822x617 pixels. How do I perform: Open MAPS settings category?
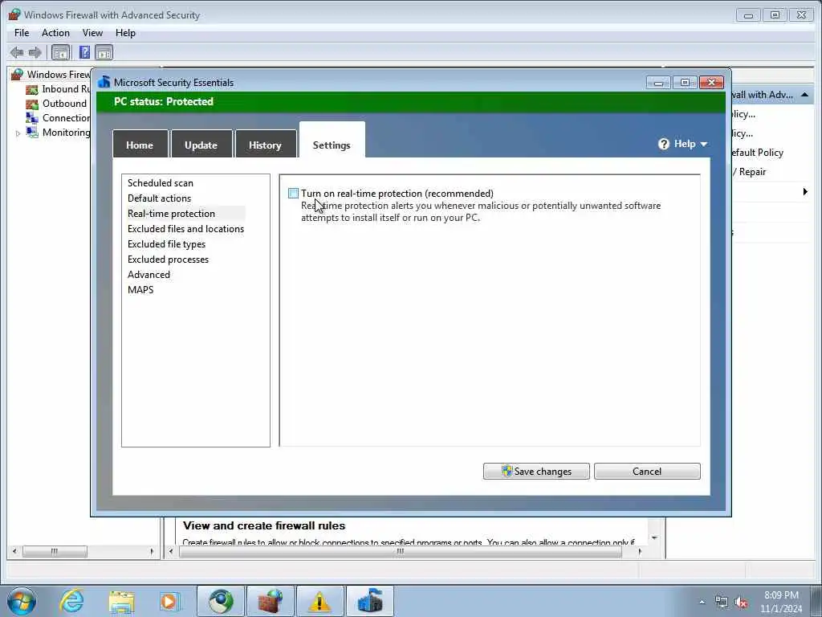point(140,289)
